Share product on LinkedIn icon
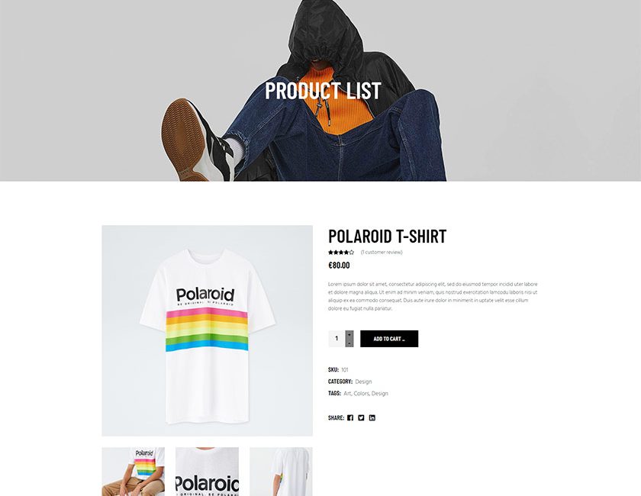Viewport: 641px width, 496px height. [x=372, y=417]
